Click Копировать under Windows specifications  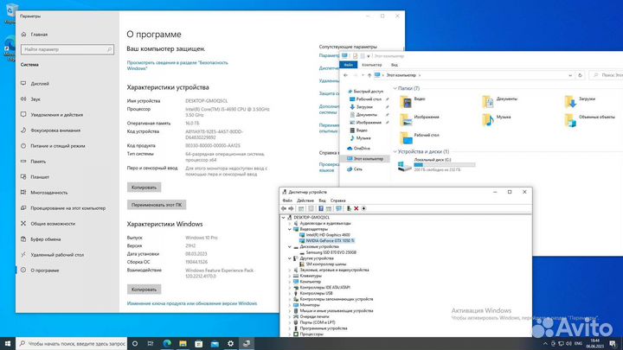pos(144,290)
